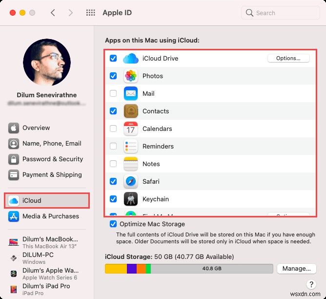Select Dilum's MacBook device

point(47,242)
